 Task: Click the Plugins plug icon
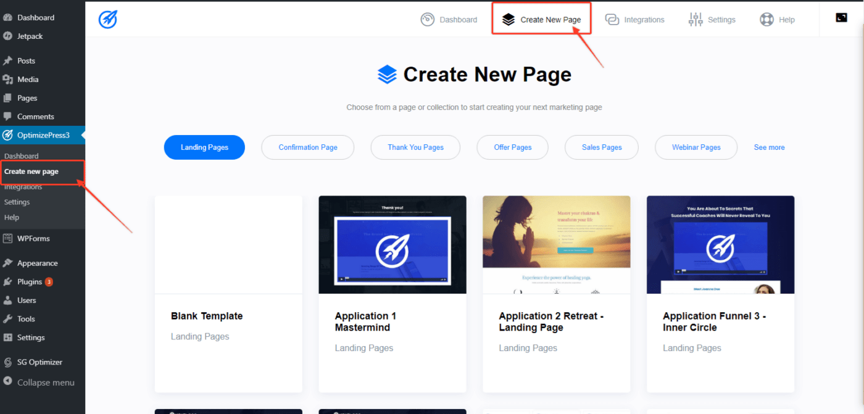click(7, 282)
